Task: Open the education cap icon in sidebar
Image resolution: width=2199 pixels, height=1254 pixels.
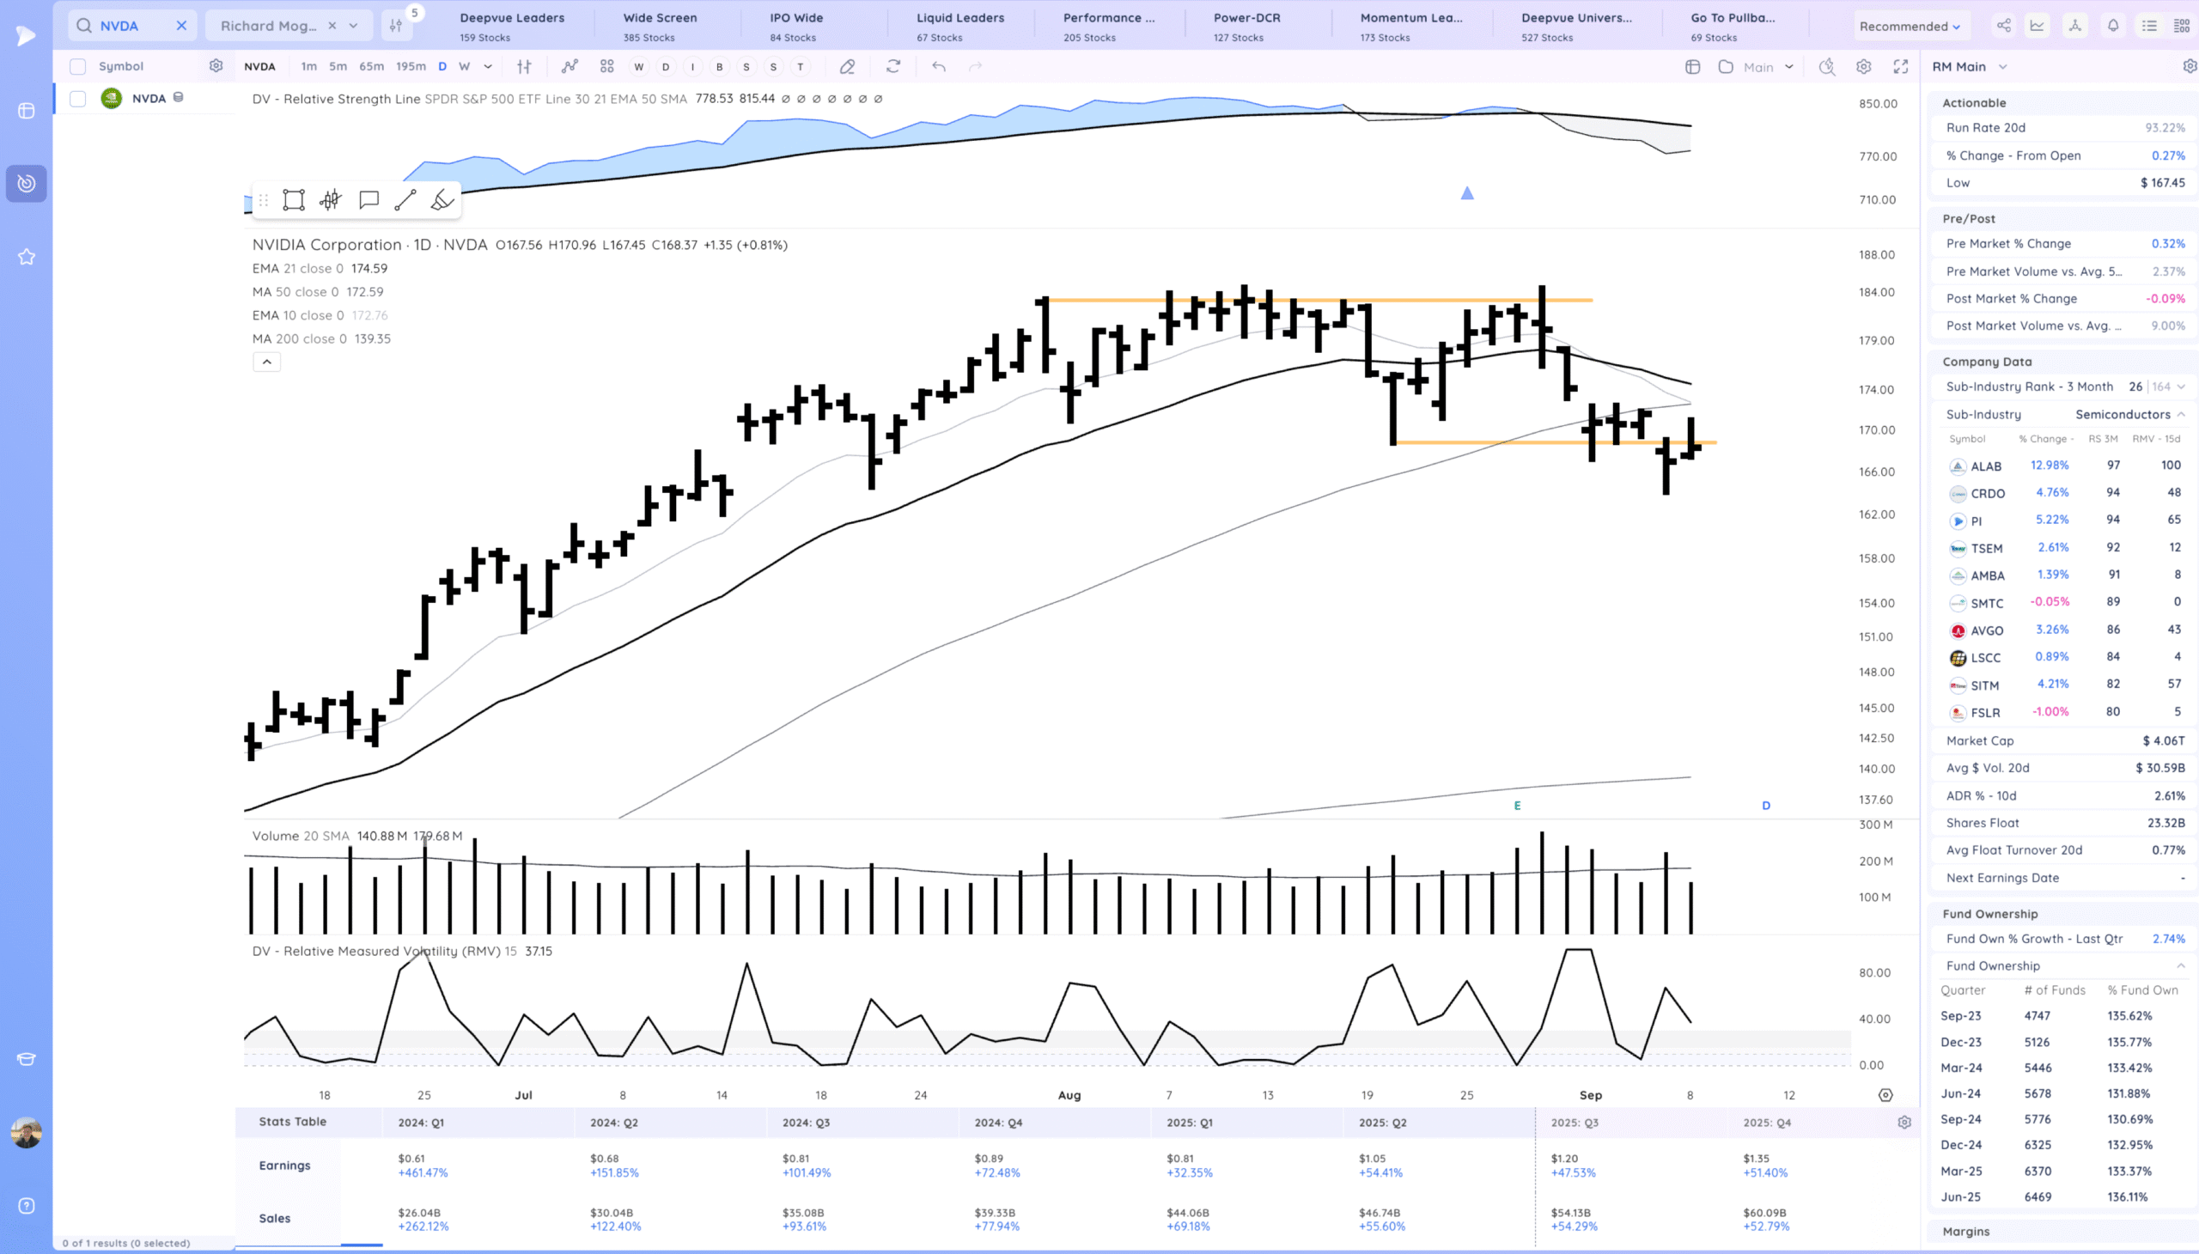Action: [x=27, y=1058]
